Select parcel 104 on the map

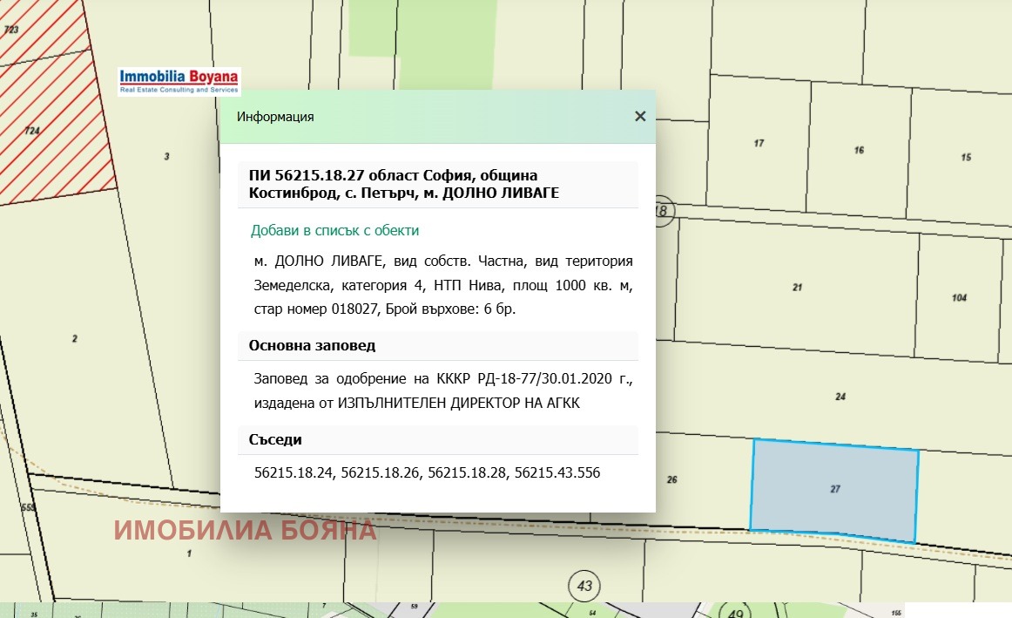coord(959,298)
